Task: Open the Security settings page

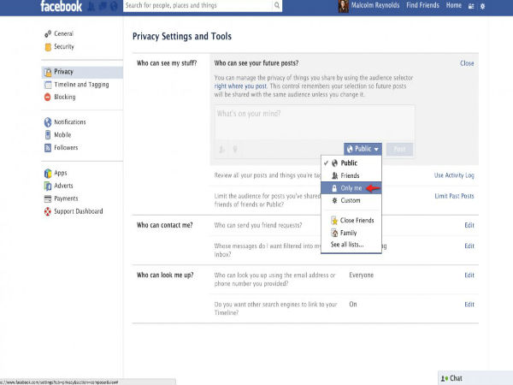Action: (x=64, y=46)
